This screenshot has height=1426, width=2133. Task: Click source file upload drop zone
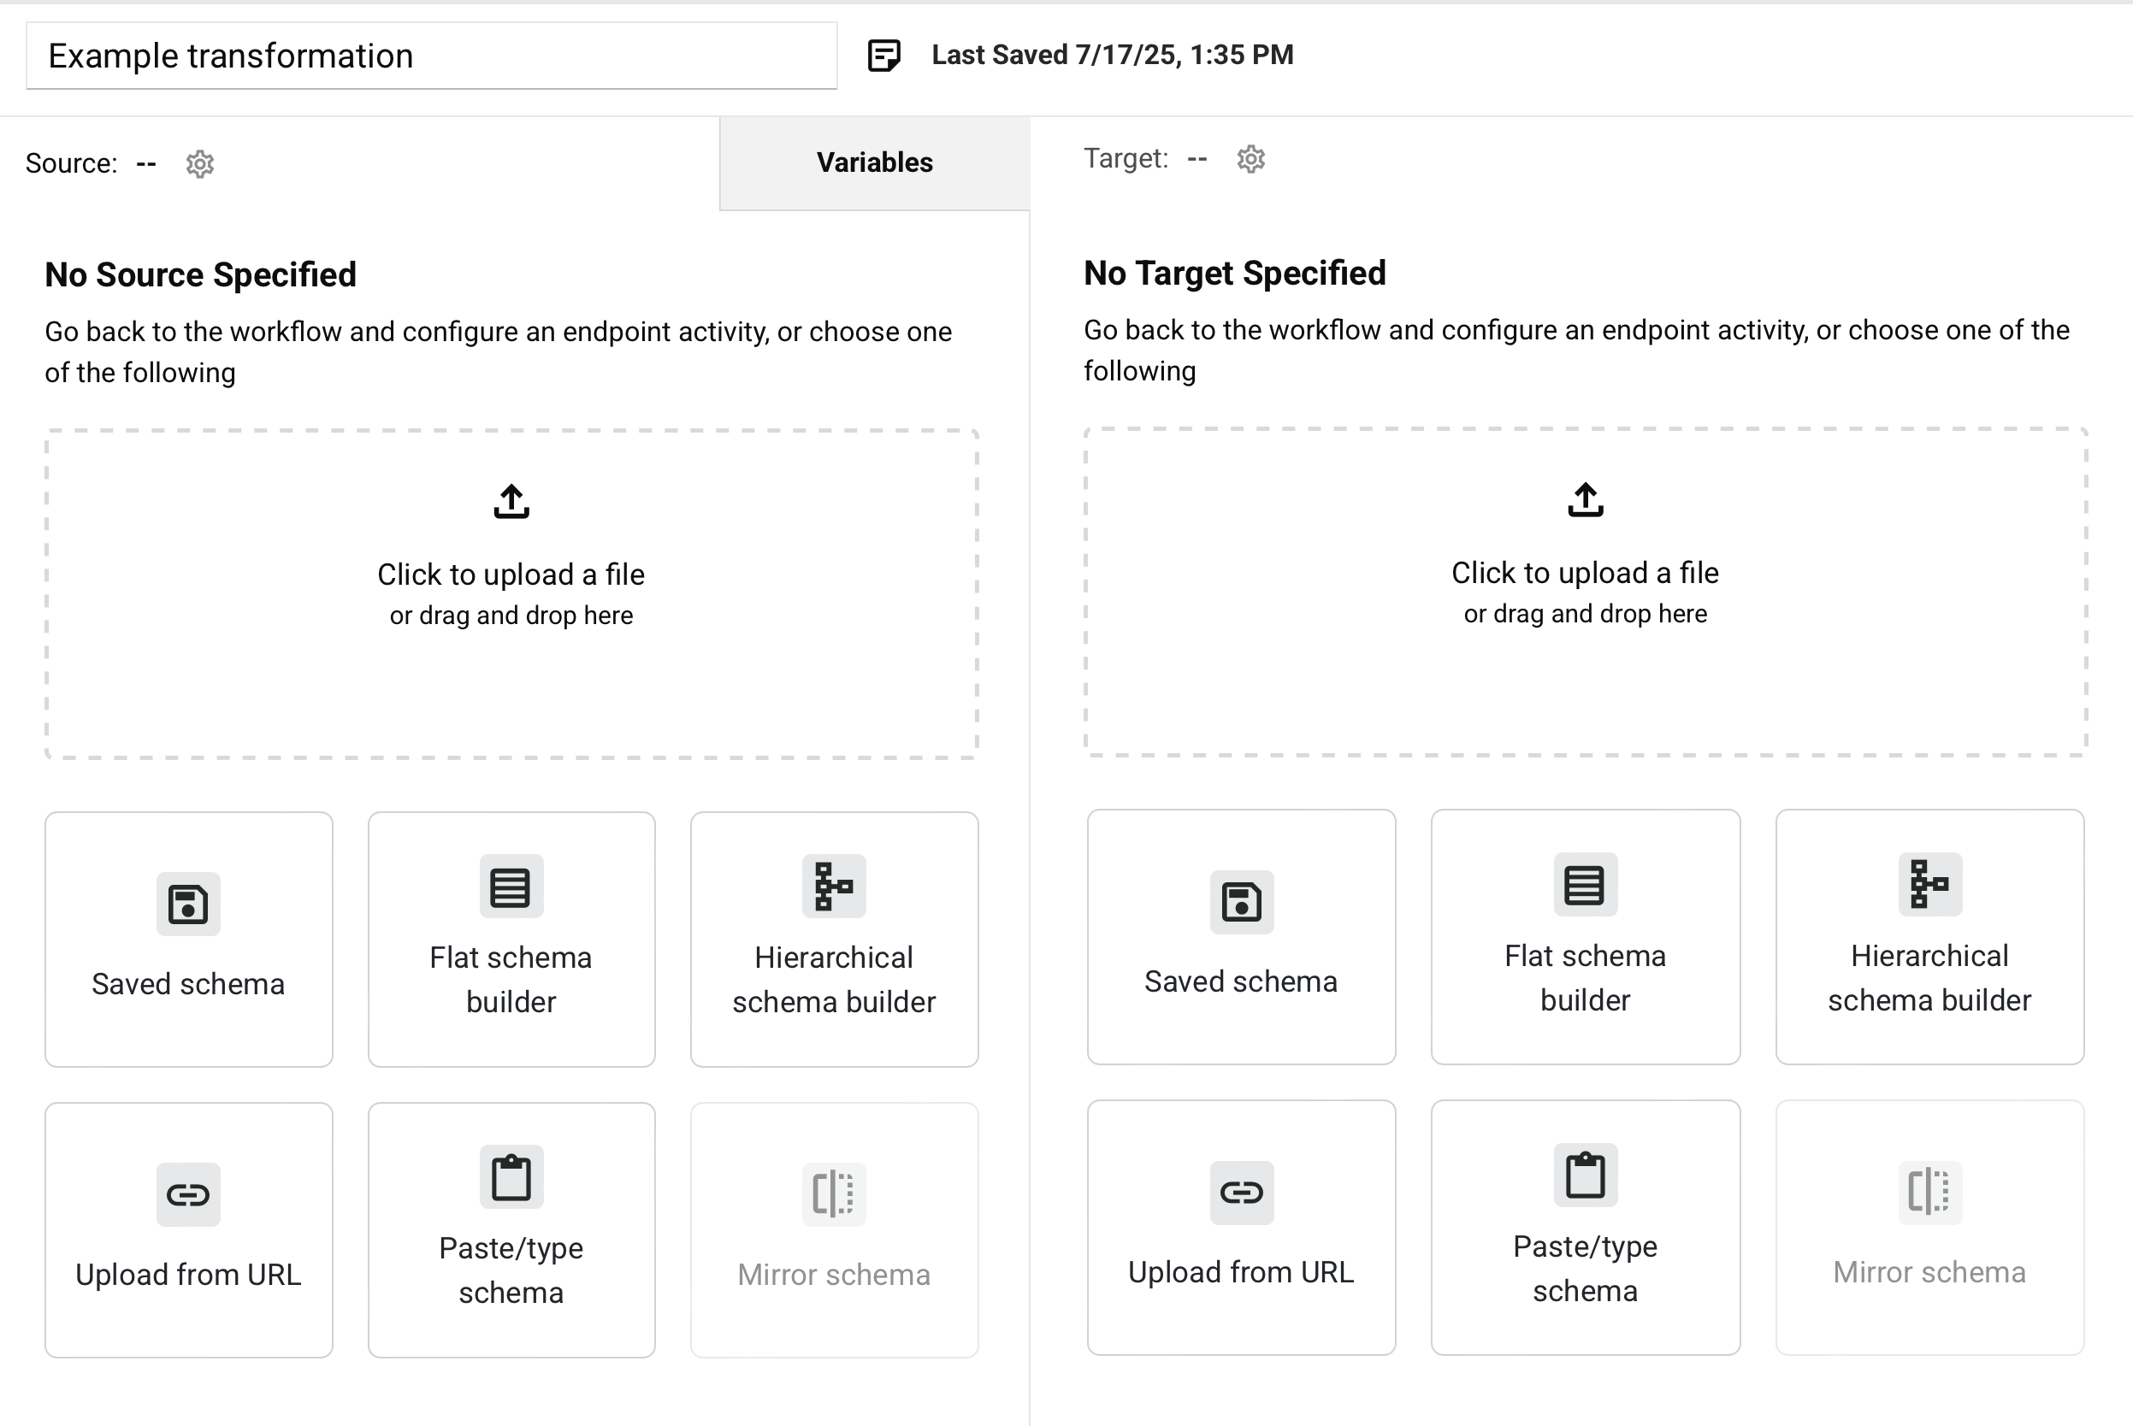click(511, 594)
